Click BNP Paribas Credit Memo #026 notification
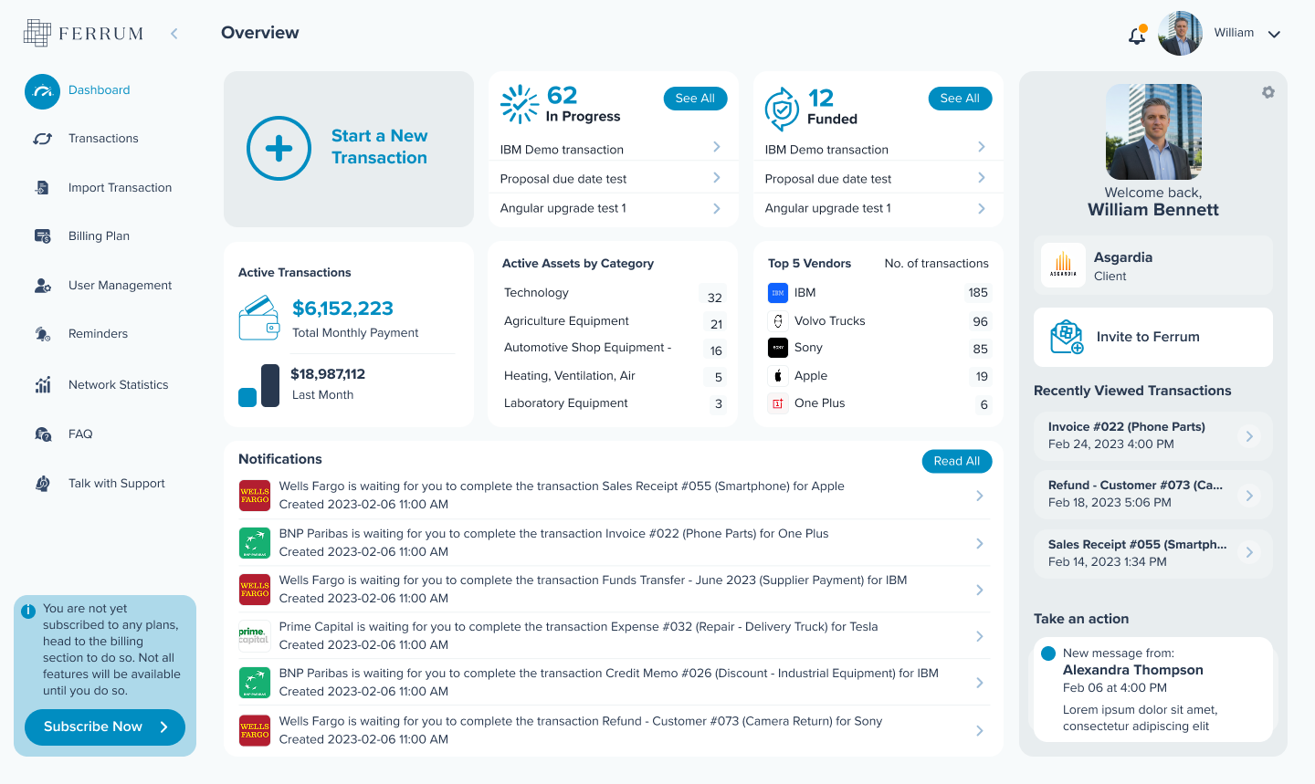Screen dimensions: 1315x784 pyautogui.click(x=614, y=683)
